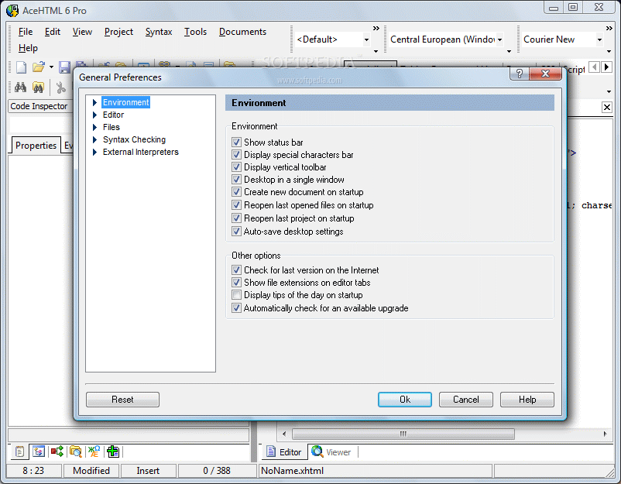The width and height of the screenshot is (621, 484).
Task: Toggle Desktop in a single window
Action: click(x=236, y=180)
